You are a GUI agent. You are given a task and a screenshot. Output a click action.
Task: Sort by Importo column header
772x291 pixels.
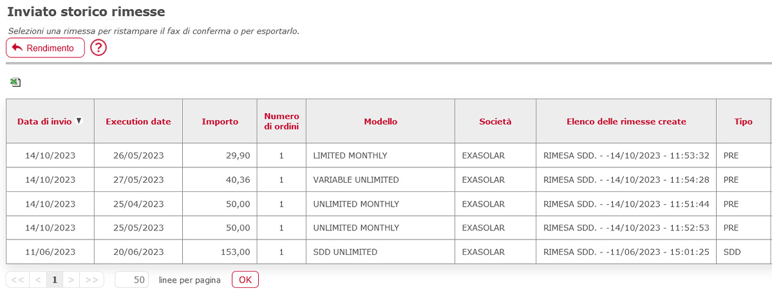(220, 122)
